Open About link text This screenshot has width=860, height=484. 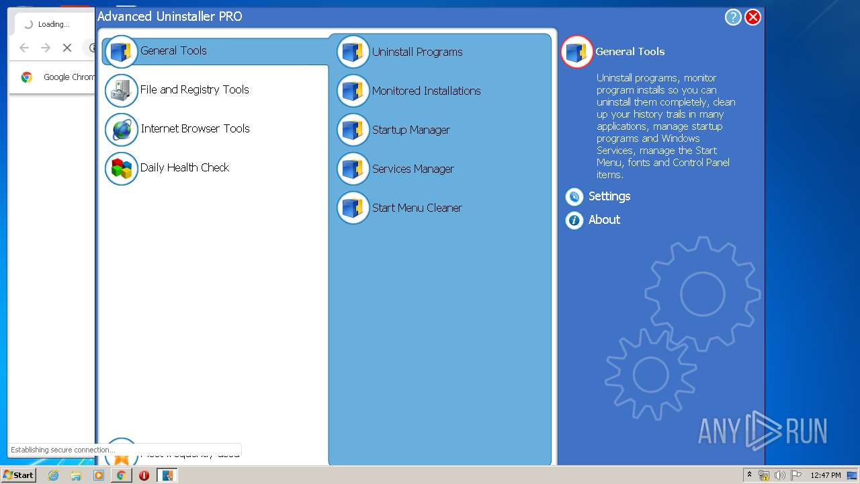point(604,220)
